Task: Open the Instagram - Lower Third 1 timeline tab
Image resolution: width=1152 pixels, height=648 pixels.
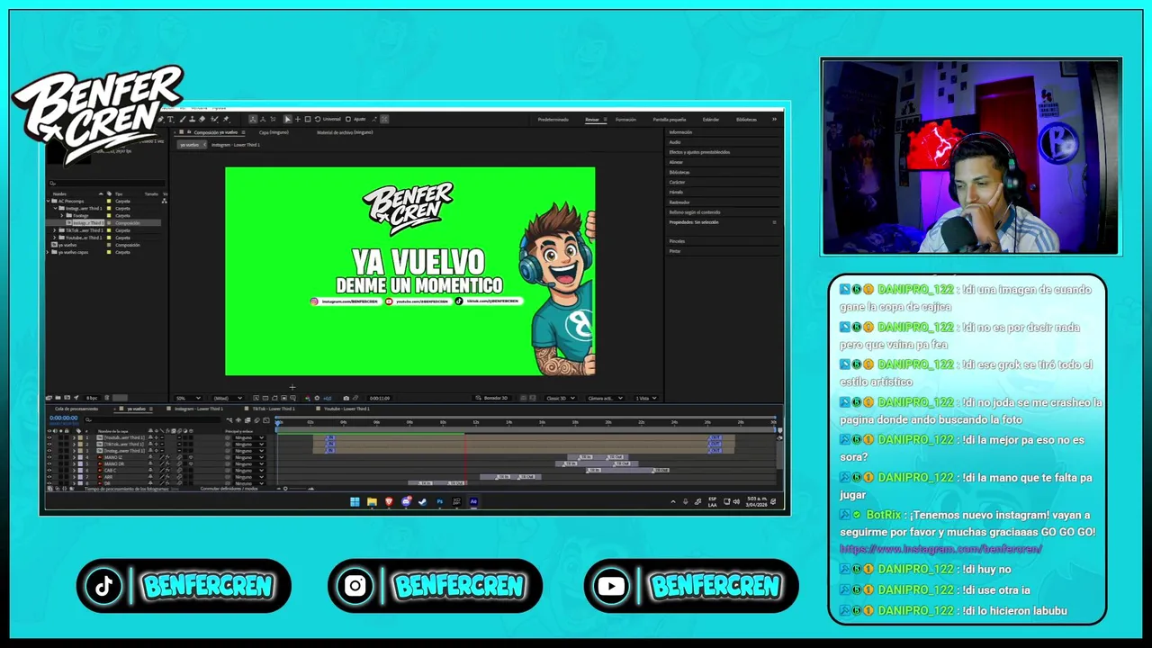Action: tap(199, 409)
